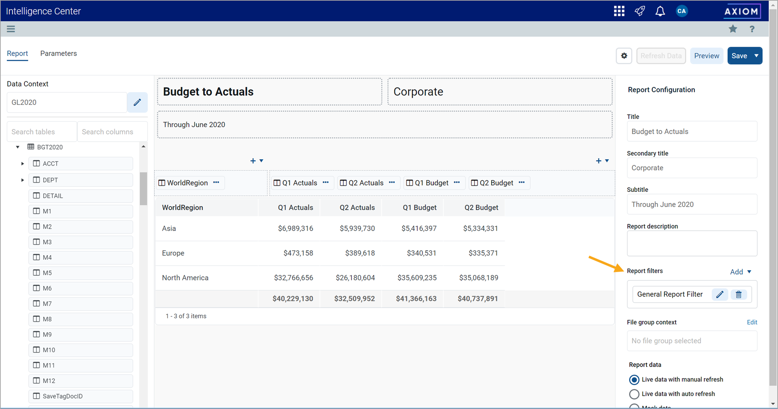Add a column with plus icon
Image resolution: width=778 pixels, height=409 pixels.
598,161
